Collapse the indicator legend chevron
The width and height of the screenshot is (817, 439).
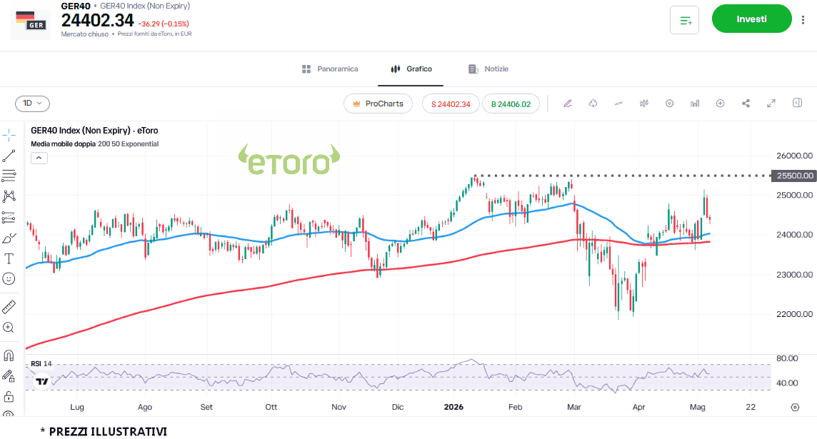(39, 158)
